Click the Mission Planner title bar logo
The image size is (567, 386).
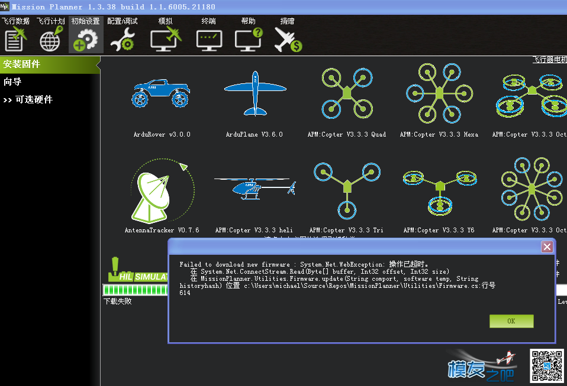point(4,6)
